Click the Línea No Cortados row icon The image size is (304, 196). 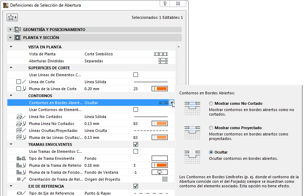[21, 117]
